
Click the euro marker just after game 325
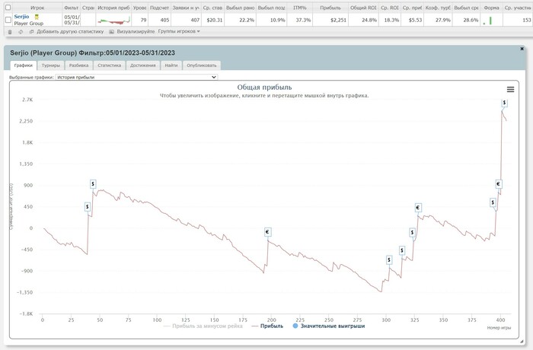(x=418, y=208)
